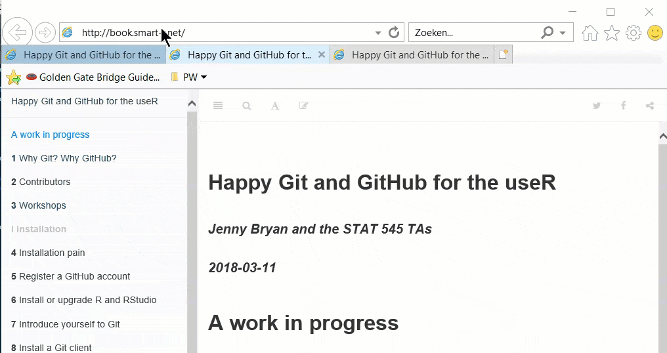Open 'A work in progress' chapter link
This screenshot has width=667, height=353.
click(x=50, y=135)
